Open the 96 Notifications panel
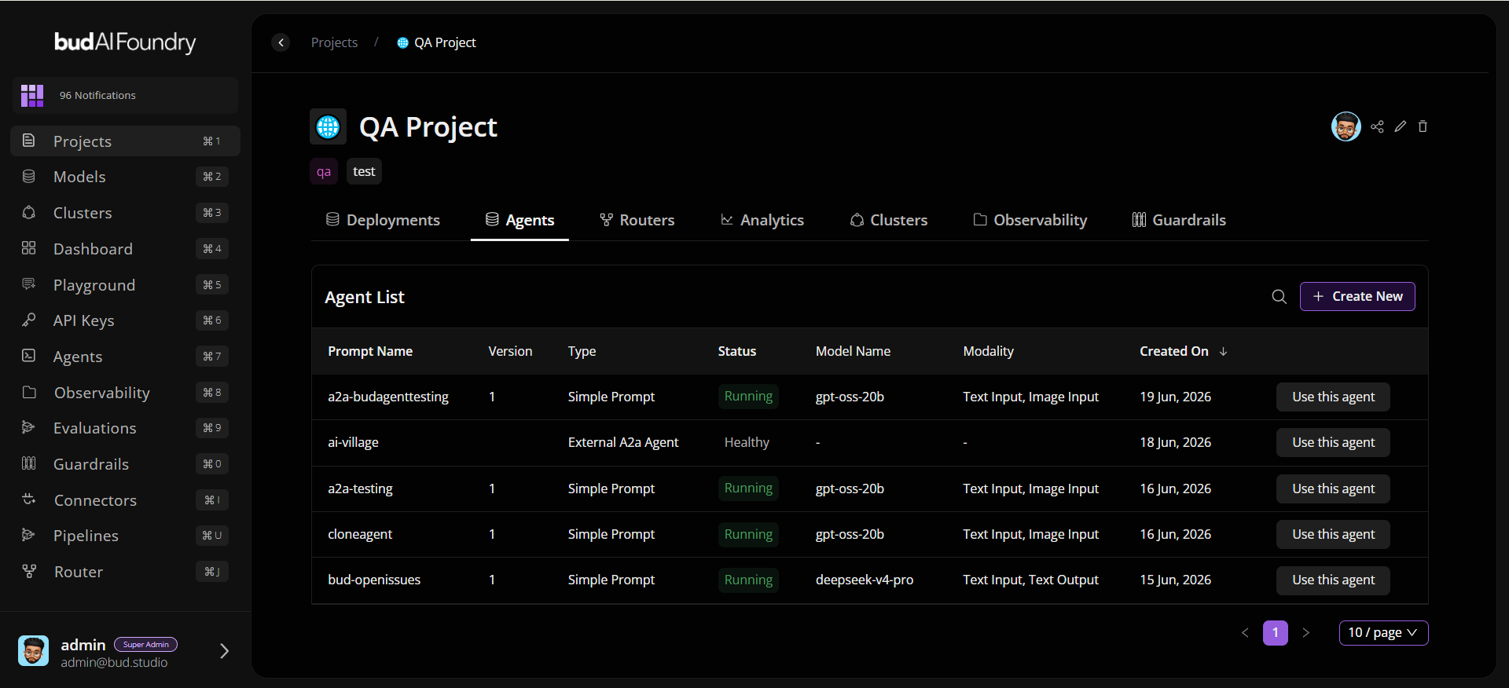The width and height of the screenshot is (1509, 688). (x=126, y=96)
